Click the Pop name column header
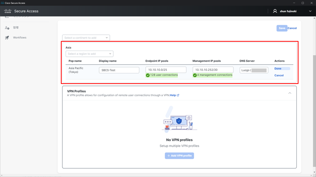 pos(75,61)
